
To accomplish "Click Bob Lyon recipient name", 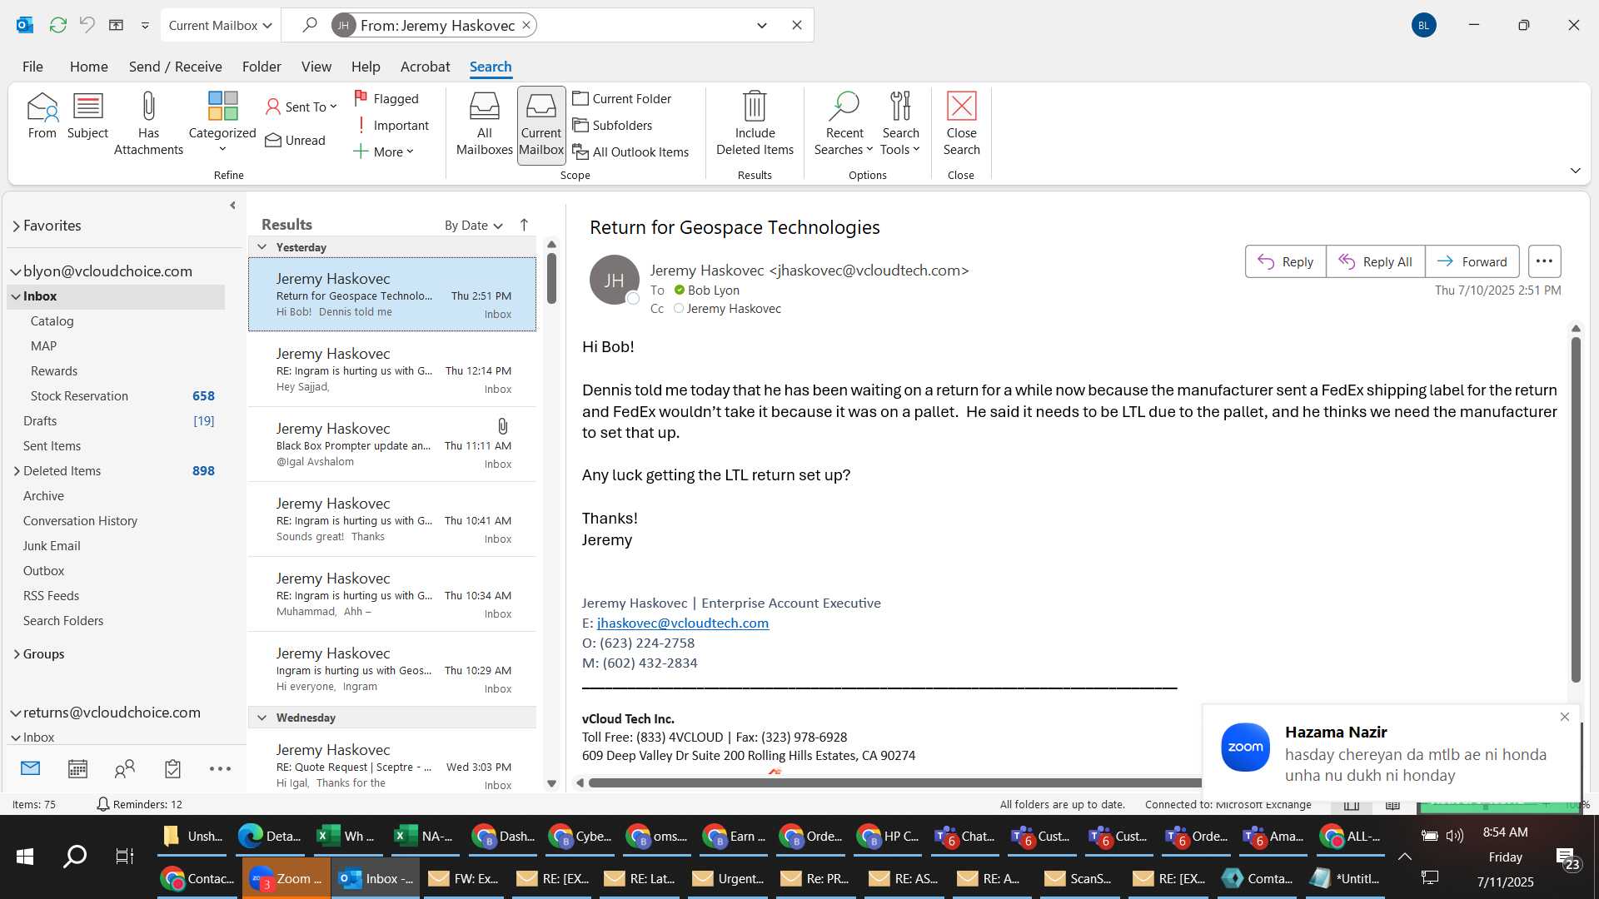I will [x=713, y=291].
